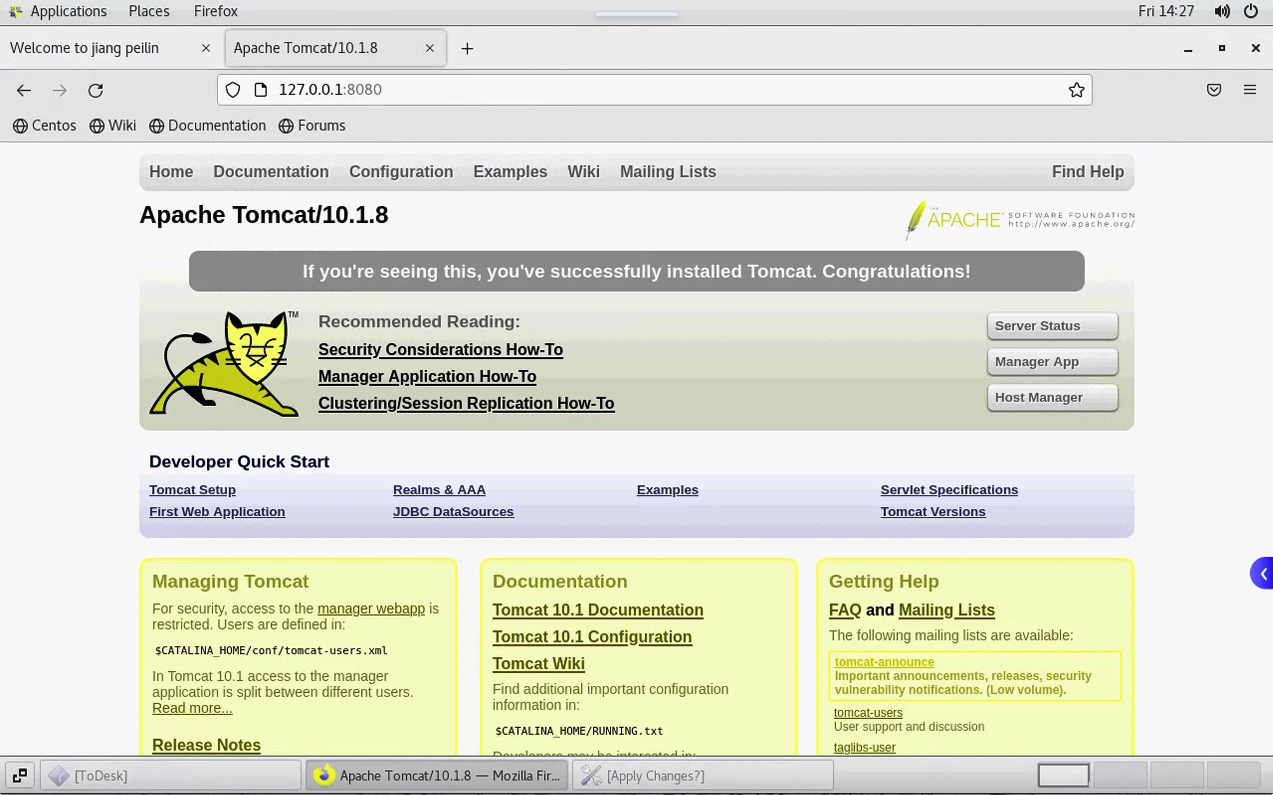This screenshot has width=1273, height=795.
Task: Click the bookmark star icon
Action: point(1076,90)
